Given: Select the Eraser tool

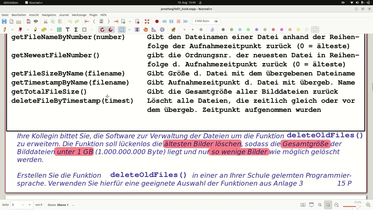Looking at the screenshot, I should coord(20,29).
